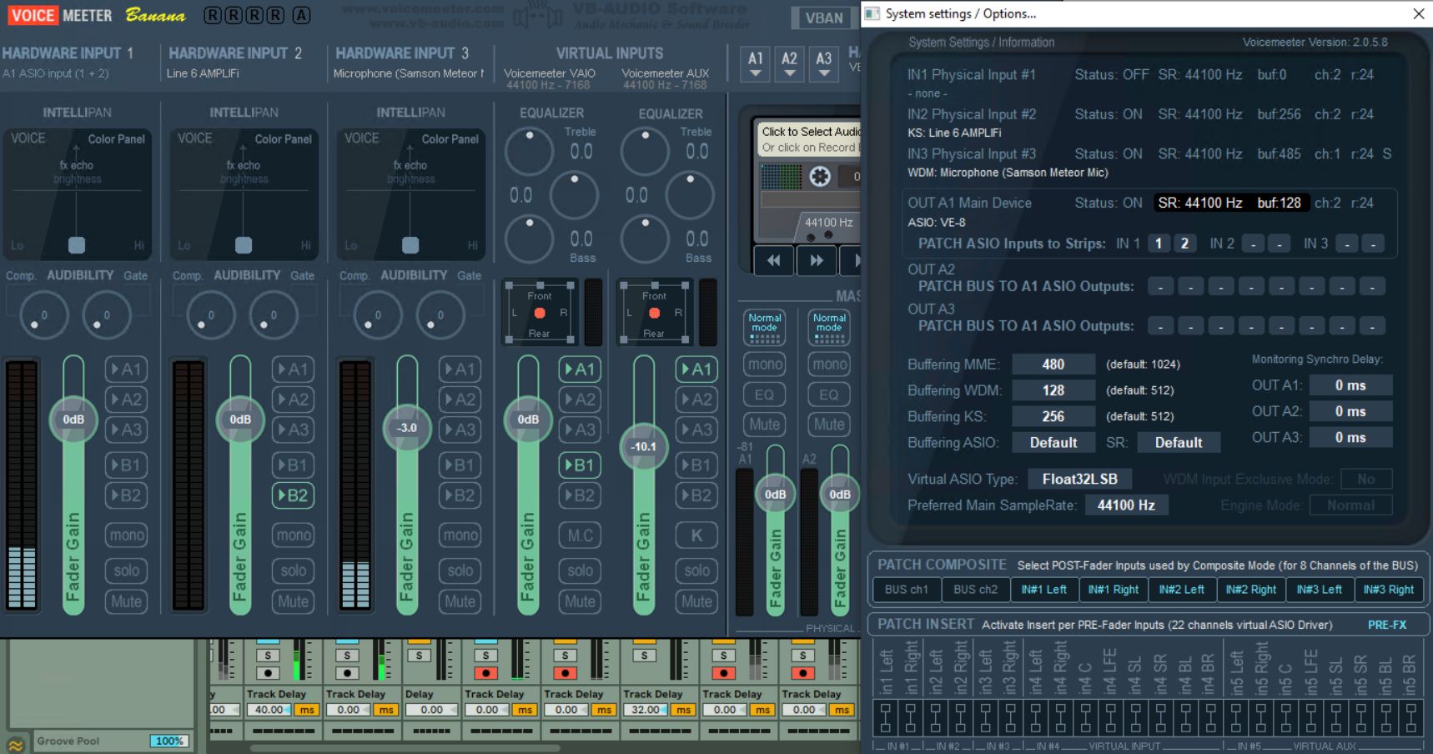The width and height of the screenshot is (1433, 754).
Task: Mute master bus A1
Action: (x=765, y=425)
